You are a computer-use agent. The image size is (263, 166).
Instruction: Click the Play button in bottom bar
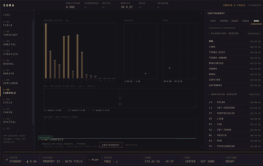click(93, 160)
